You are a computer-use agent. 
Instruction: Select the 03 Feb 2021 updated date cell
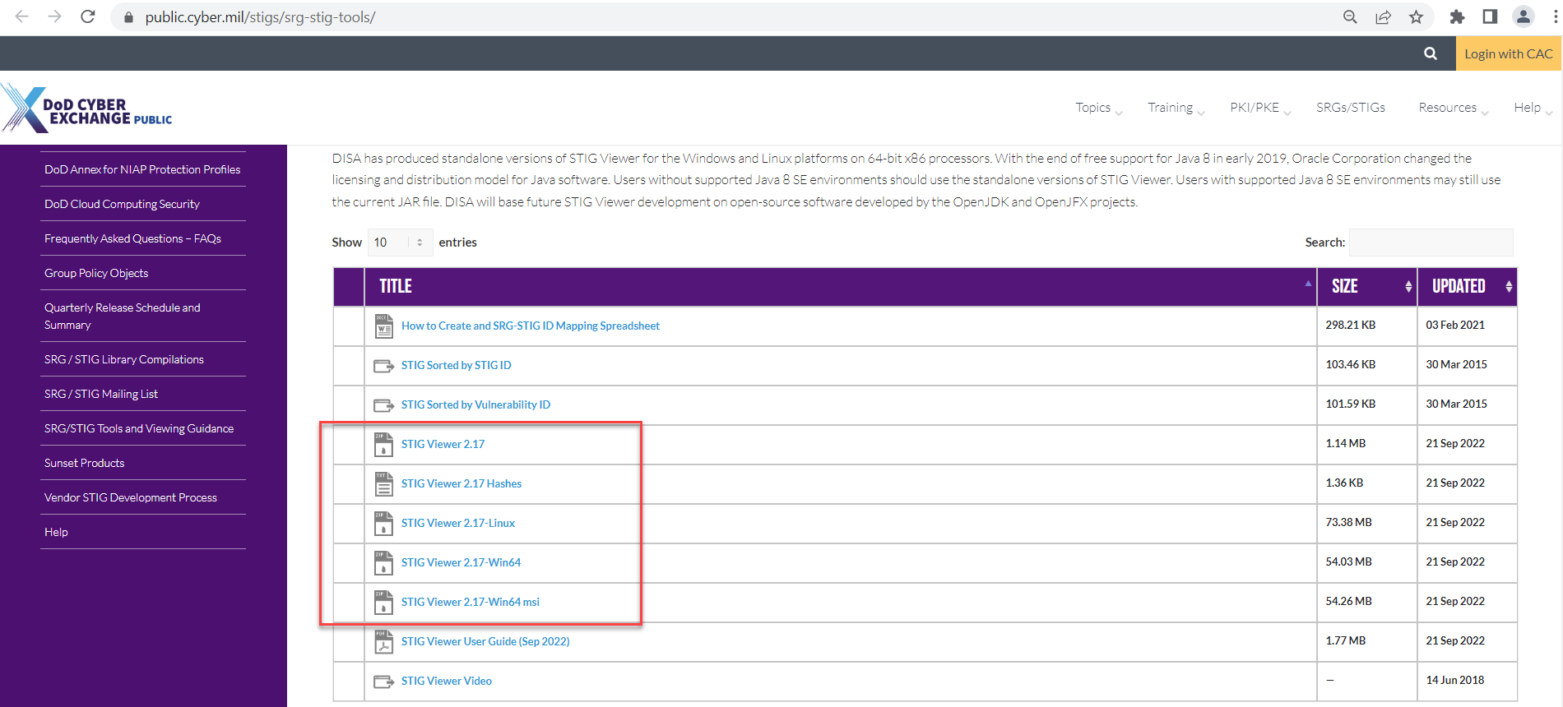point(1467,326)
